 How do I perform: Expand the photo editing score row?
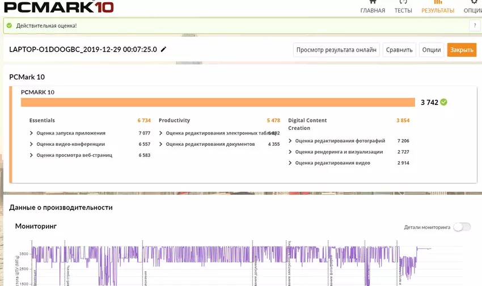[x=290, y=141]
